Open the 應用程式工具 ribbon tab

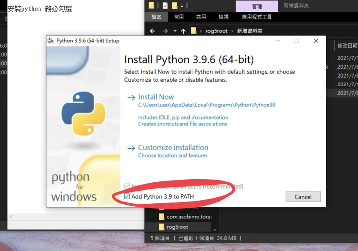(257, 17)
